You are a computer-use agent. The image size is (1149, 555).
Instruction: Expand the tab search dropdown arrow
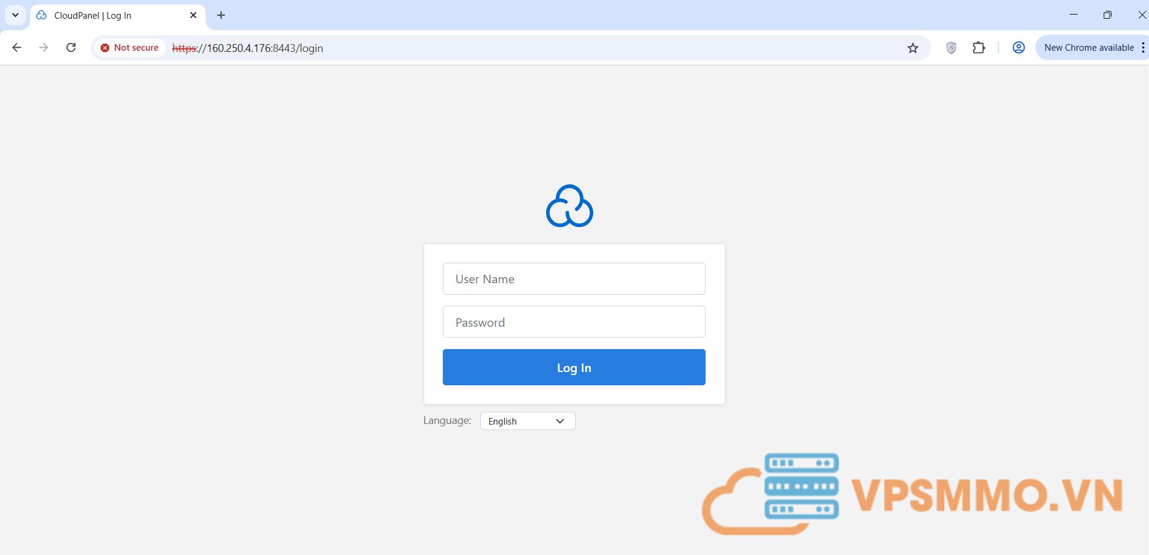point(15,15)
